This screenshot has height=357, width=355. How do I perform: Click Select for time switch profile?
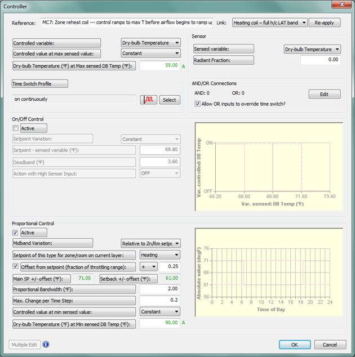pyautogui.click(x=170, y=100)
